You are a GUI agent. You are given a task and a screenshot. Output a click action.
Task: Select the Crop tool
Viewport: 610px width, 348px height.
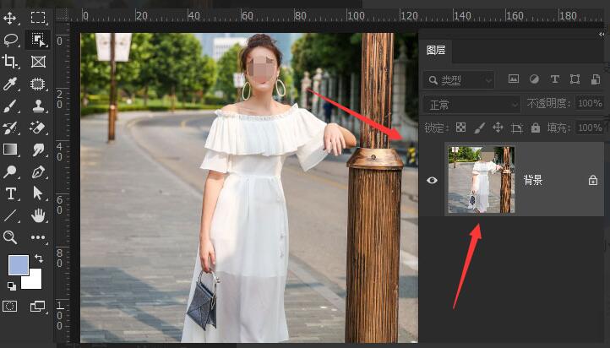coord(11,61)
